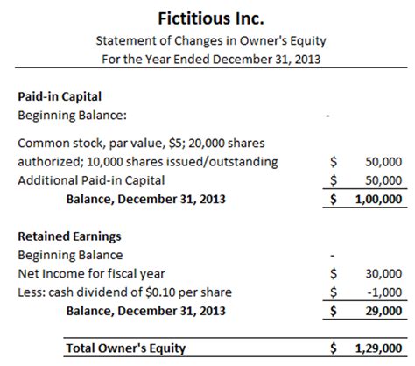Viewport: 415px width, 366px height.
Task: Click the Paid-in Capital heading
Action: 60,96
